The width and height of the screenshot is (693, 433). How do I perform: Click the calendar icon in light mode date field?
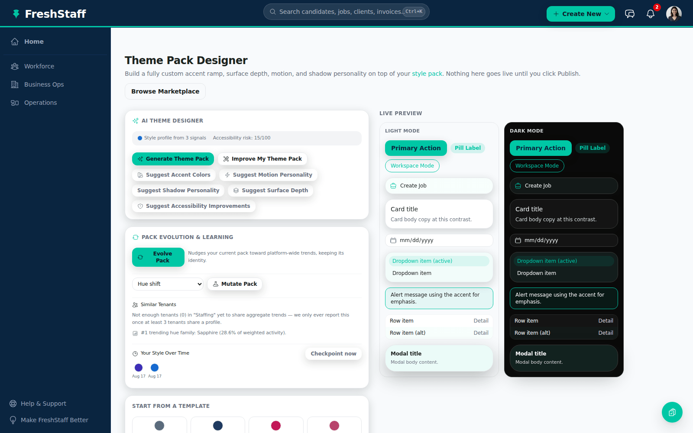click(393, 240)
